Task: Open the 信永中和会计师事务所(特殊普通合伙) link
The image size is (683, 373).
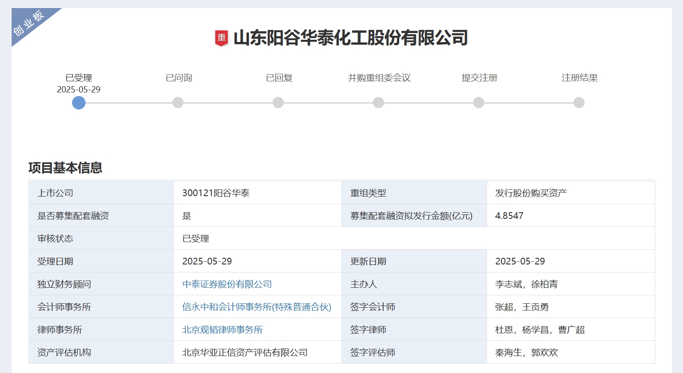Action: [x=257, y=307]
